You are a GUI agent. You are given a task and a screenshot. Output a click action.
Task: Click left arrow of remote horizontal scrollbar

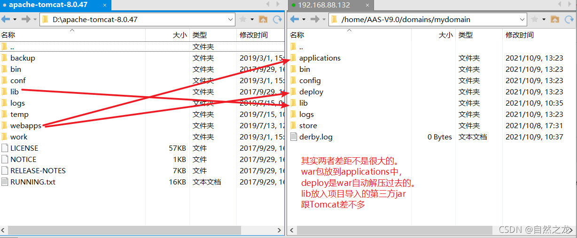pos(292,230)
